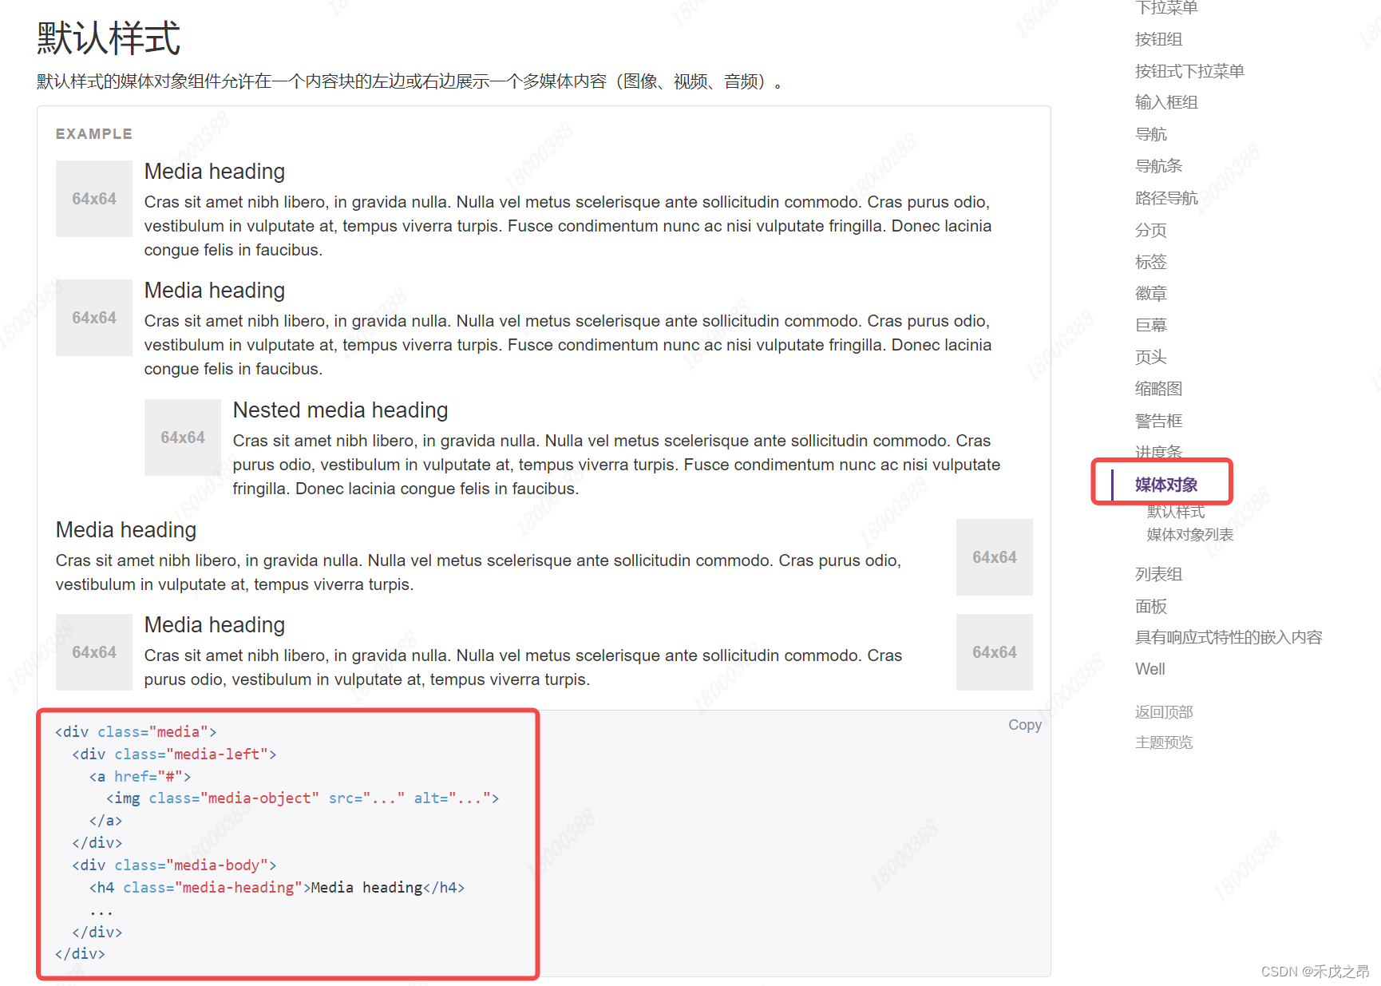Open 具有响应式特性的嵌入内容 link
This screenshot has height=986, width=1381.
coord(1229,637)
